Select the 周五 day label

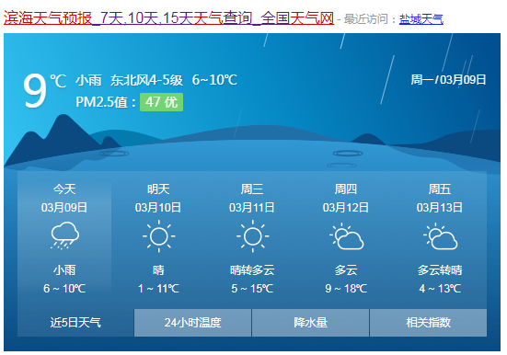440,189
